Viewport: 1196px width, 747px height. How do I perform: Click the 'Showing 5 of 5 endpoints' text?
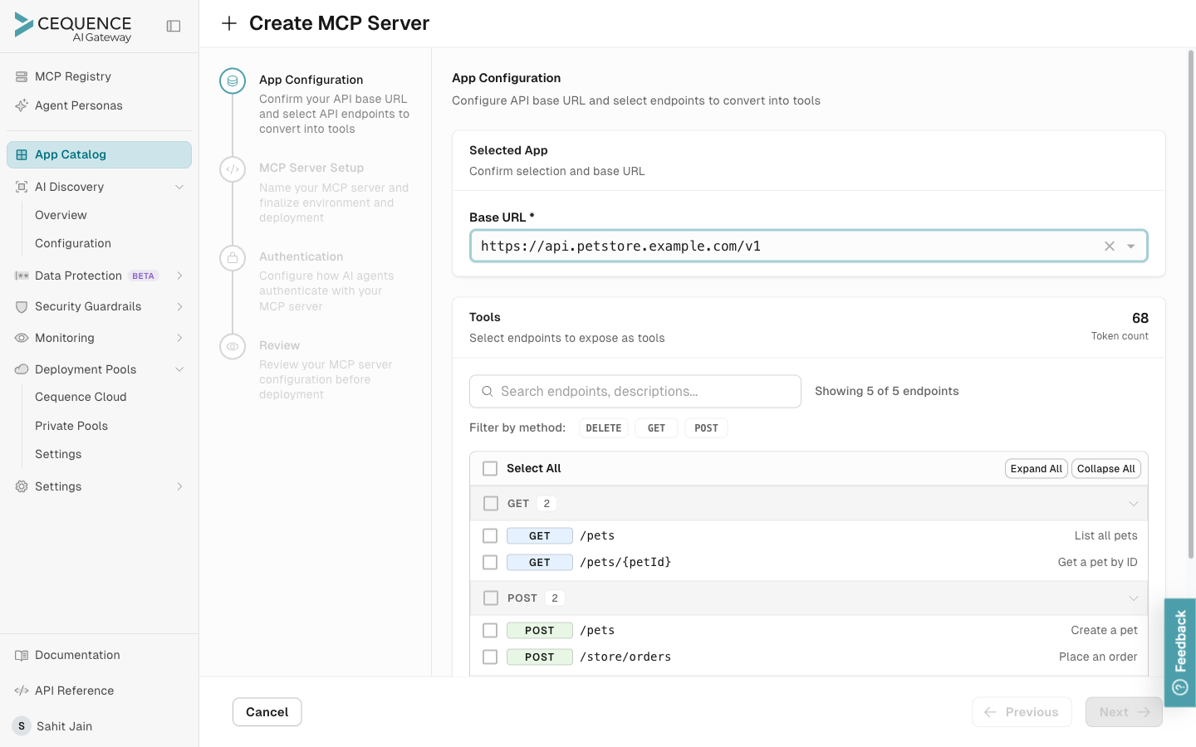[886, 391]
